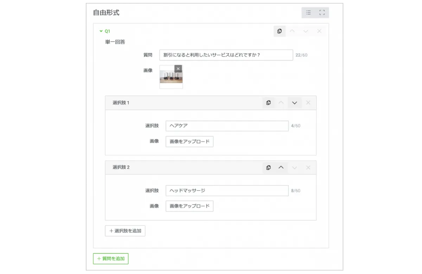Click the 22/60 character counter
Viewport: 422px width, 274px height.
coord(301,55)
